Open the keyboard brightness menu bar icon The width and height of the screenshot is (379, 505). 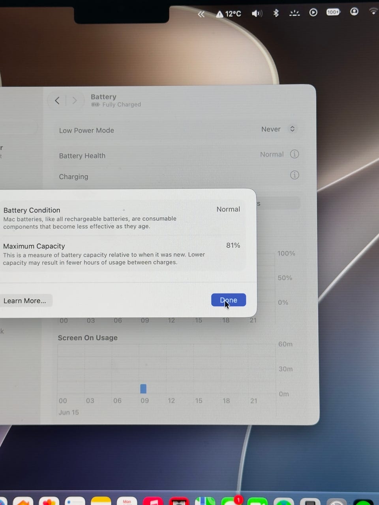click(x=295, y=13)
